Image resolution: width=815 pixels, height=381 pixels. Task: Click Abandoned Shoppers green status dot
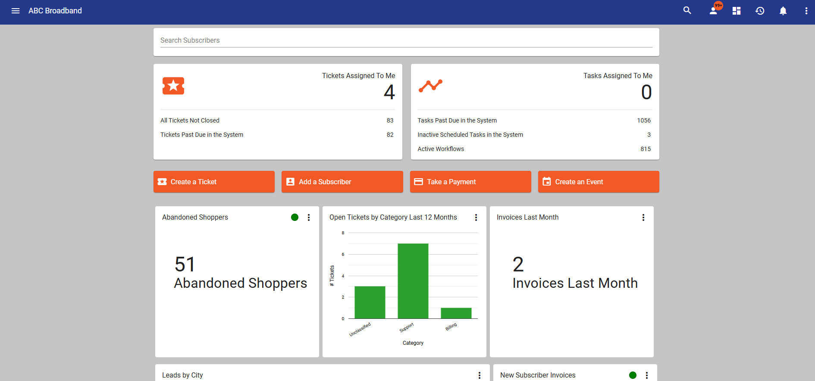[295, 217]
